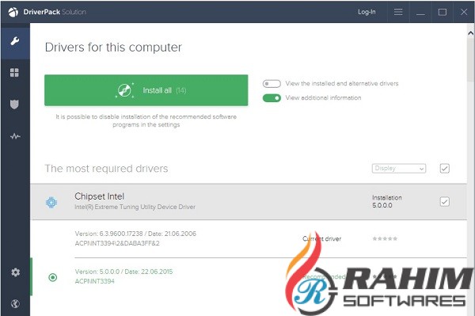
Task: Open the Display dropdown filter
Action: click(x=399, y=169)
